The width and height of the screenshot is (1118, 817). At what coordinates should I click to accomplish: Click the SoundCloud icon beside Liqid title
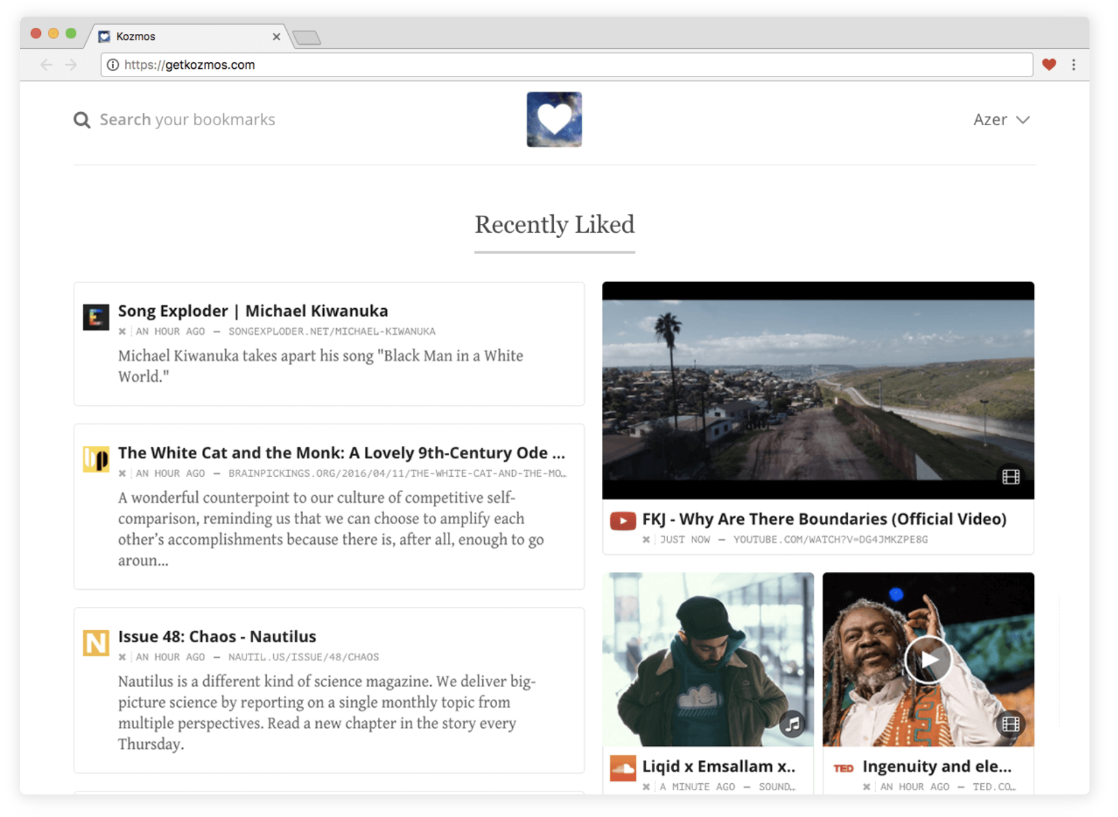[623, 768]
